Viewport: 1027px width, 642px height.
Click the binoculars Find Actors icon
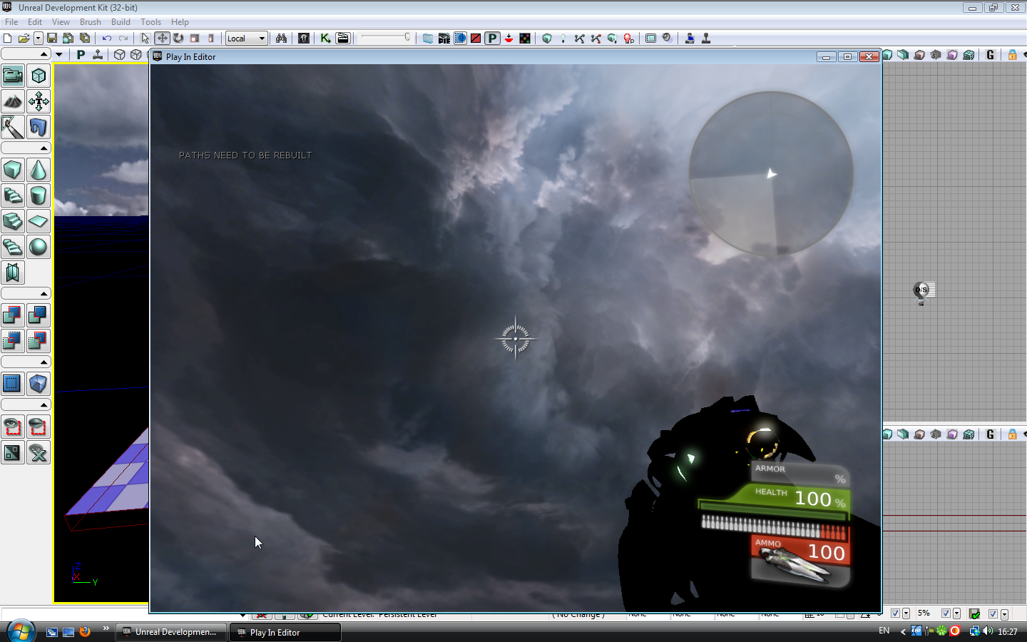pyautogui.click(x=282, y=39)
